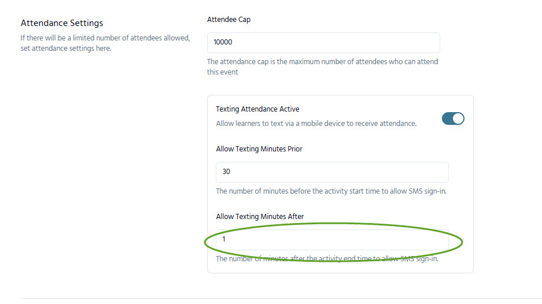This screenshot has height=304, width=542.
Task: Click the Attendee Cap field showing 10000
Action: tap(323, 43)
